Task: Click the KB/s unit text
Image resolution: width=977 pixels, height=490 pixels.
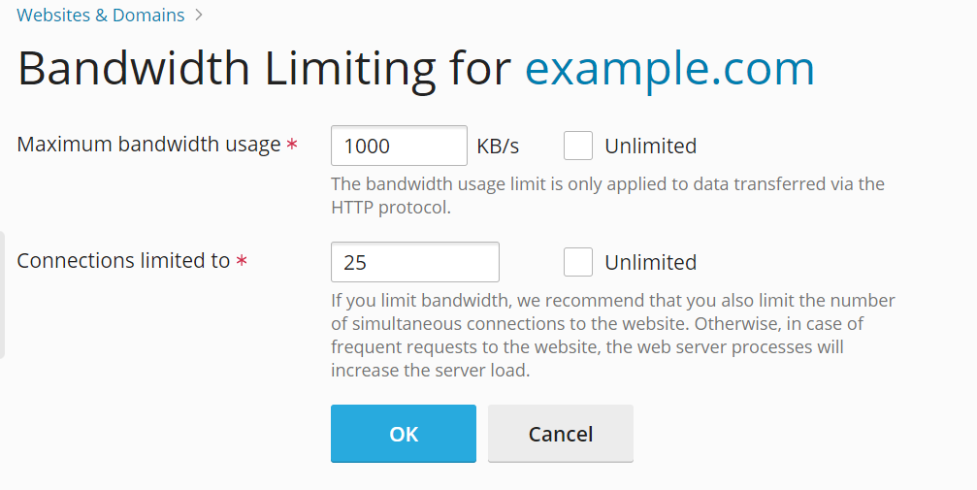Action: click(x=498, y=147)
